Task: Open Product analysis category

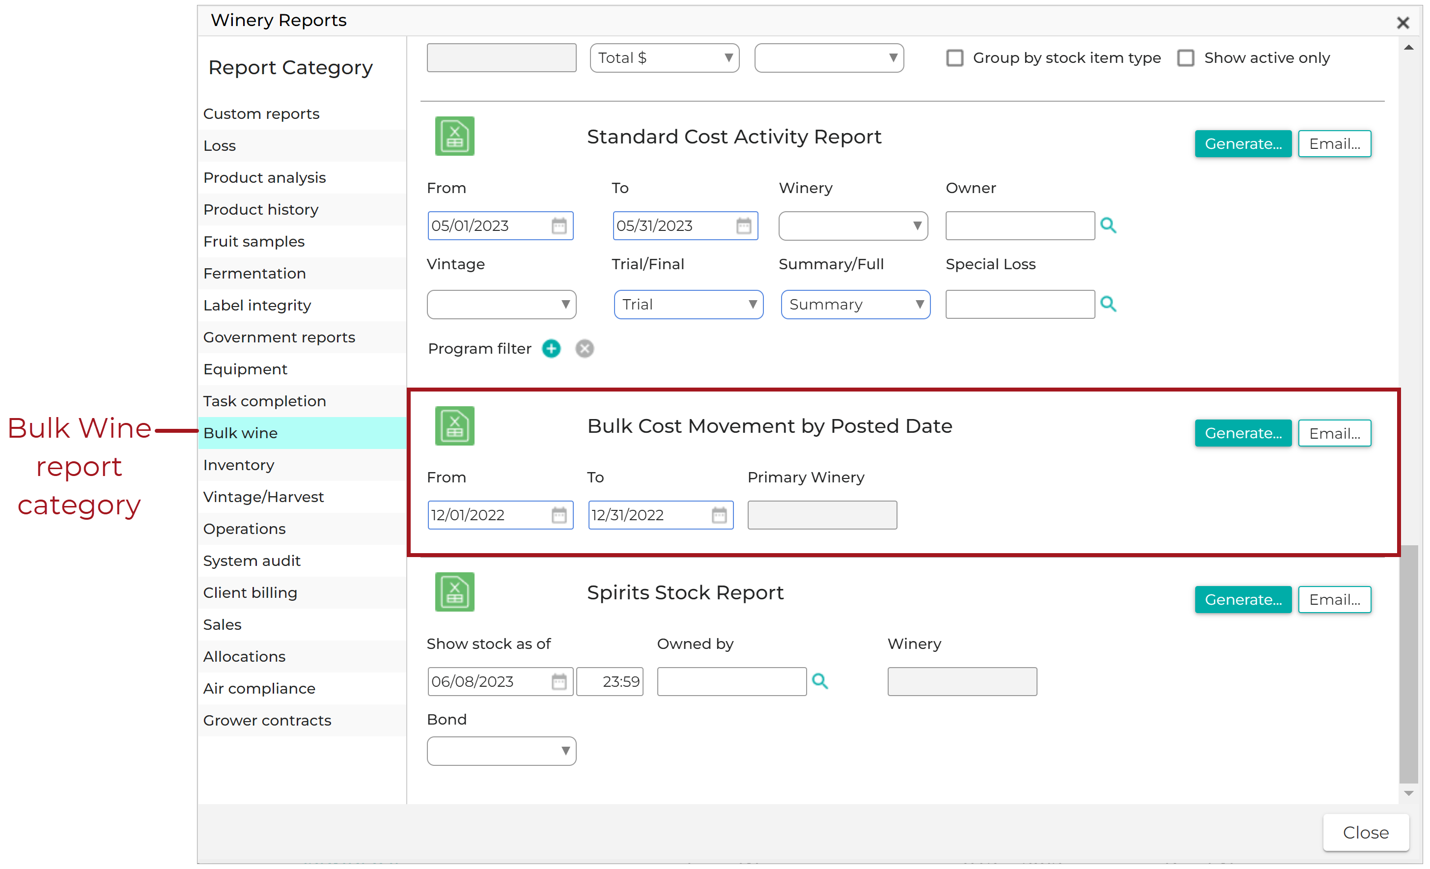Action: point(302,178)
